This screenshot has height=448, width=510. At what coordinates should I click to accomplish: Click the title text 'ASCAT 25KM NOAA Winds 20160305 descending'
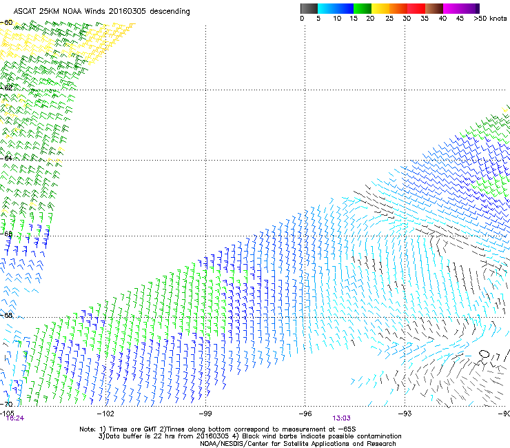click(x=101, y=12)
